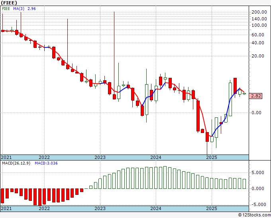Click 2025 on the MACD timeline
The width and height of the screenshot is (271, 218).
212,208
